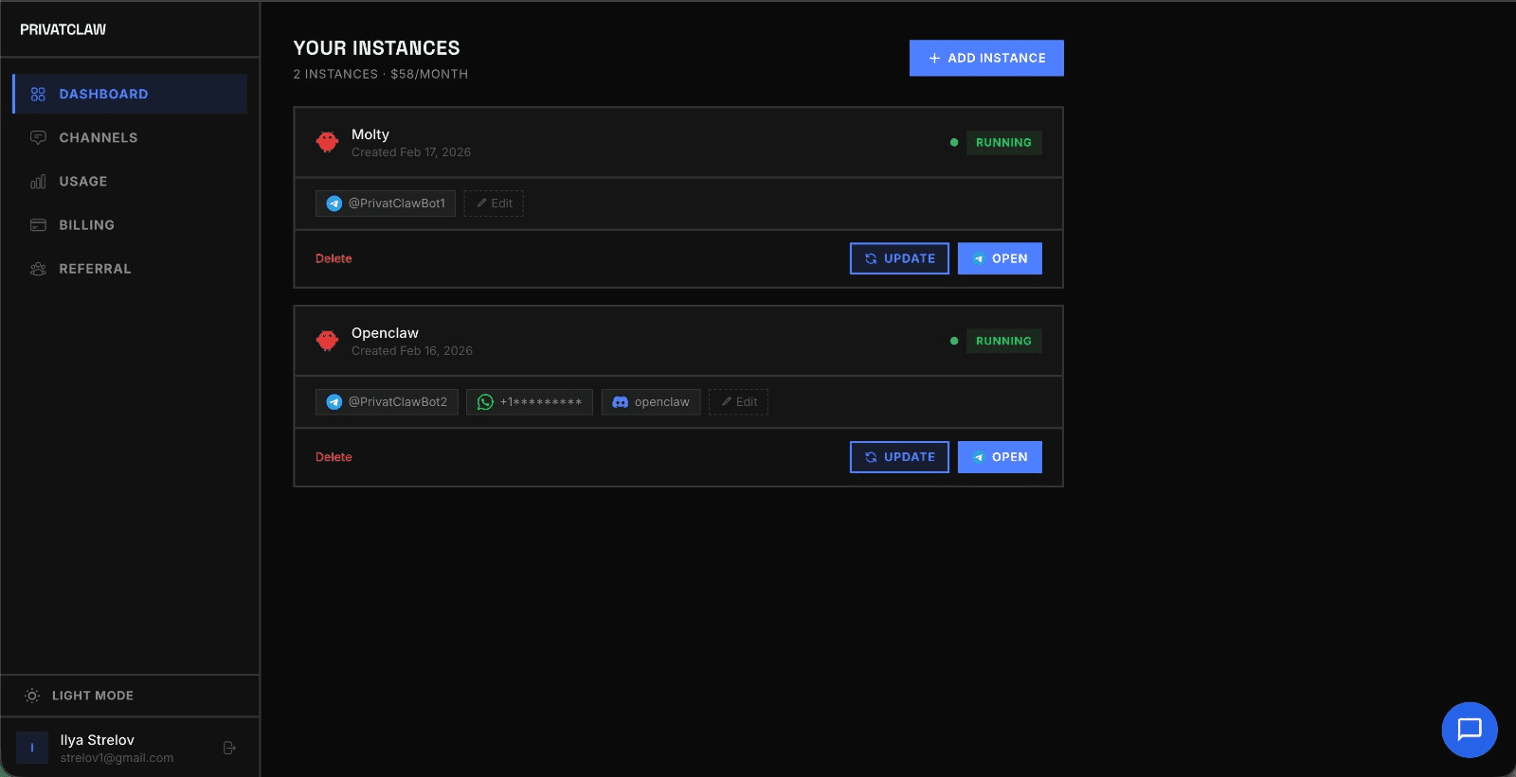
Task: Click the Molty instance red mascot icon
Action: [328, 142]
